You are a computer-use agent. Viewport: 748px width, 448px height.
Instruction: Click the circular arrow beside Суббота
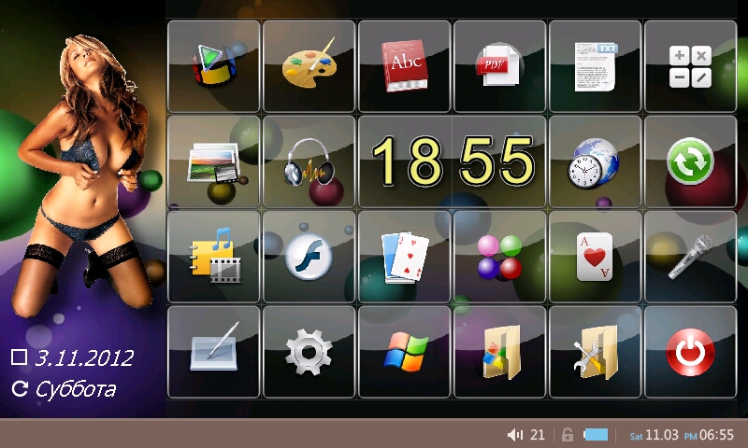[x=20, y=388]
